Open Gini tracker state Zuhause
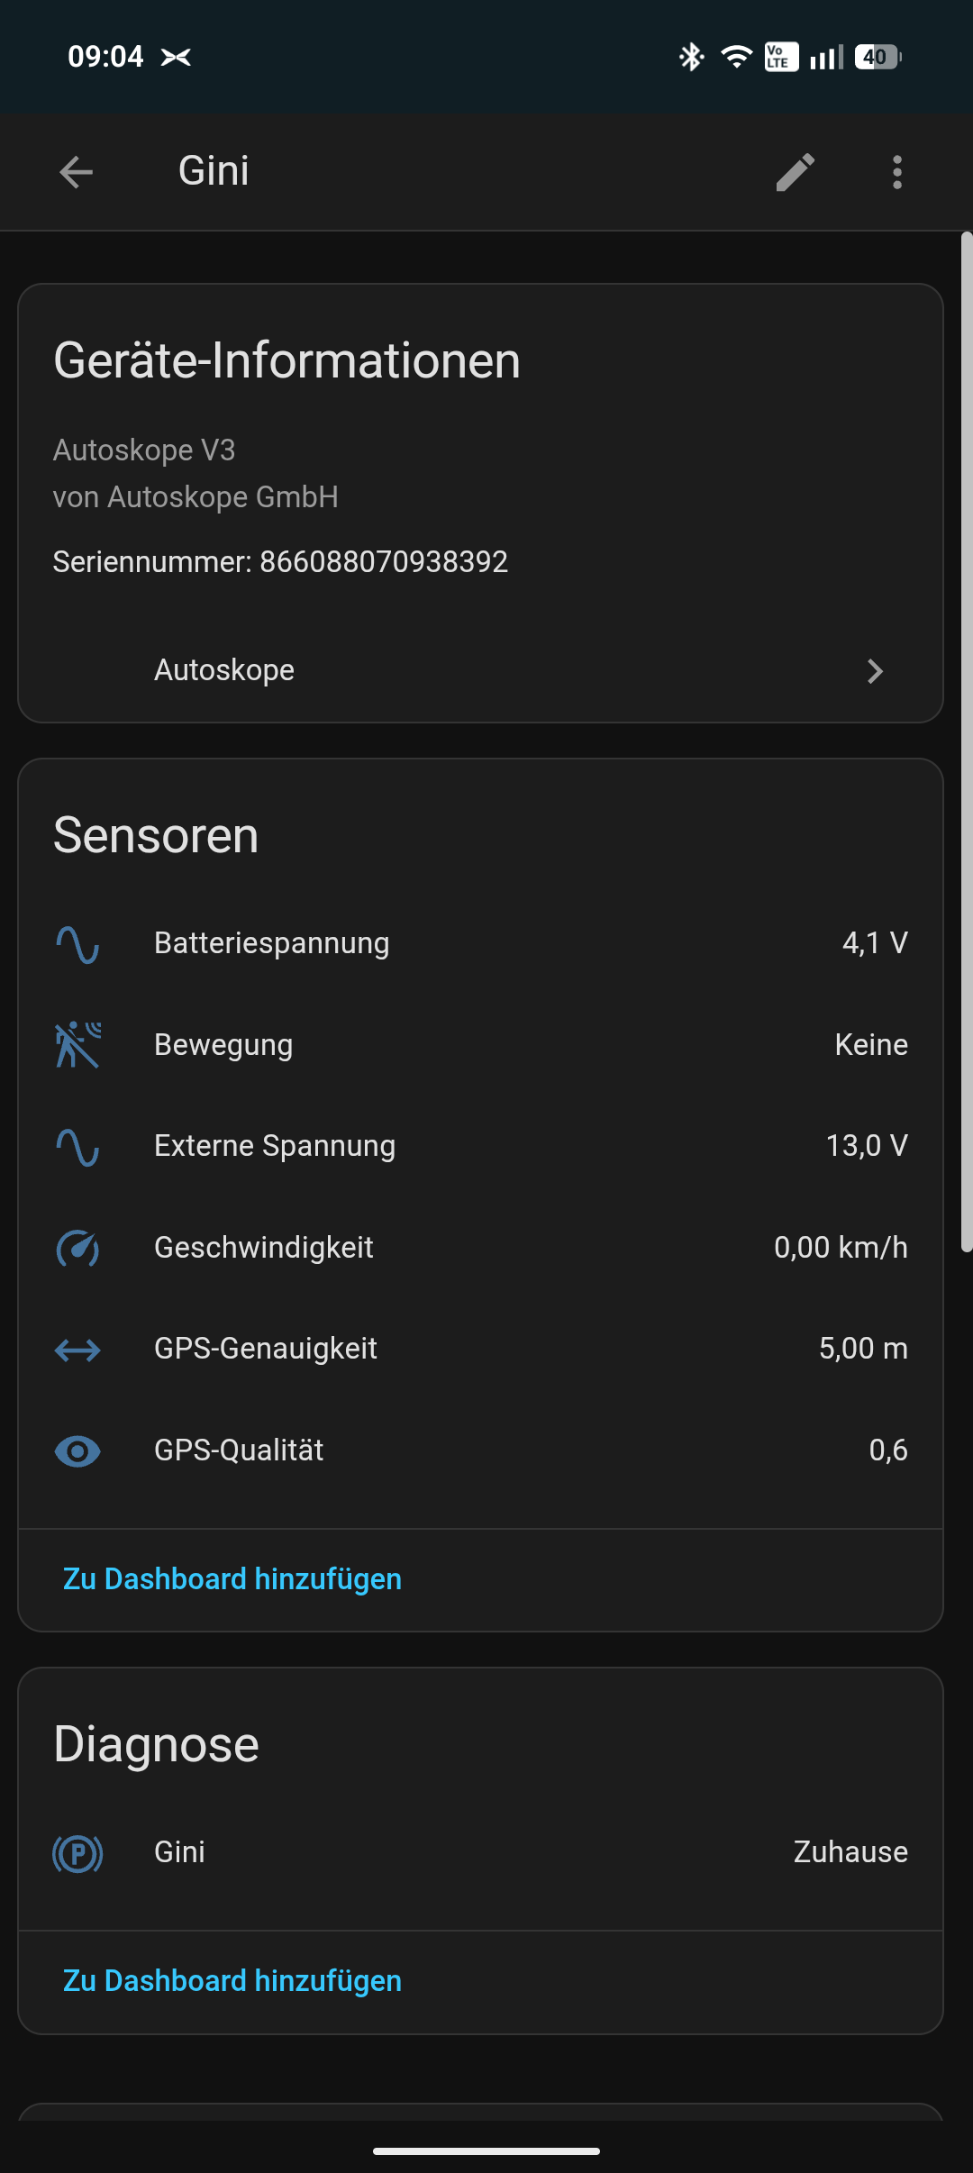This screenshot has height=2173, width=973. pos(850,1852)
